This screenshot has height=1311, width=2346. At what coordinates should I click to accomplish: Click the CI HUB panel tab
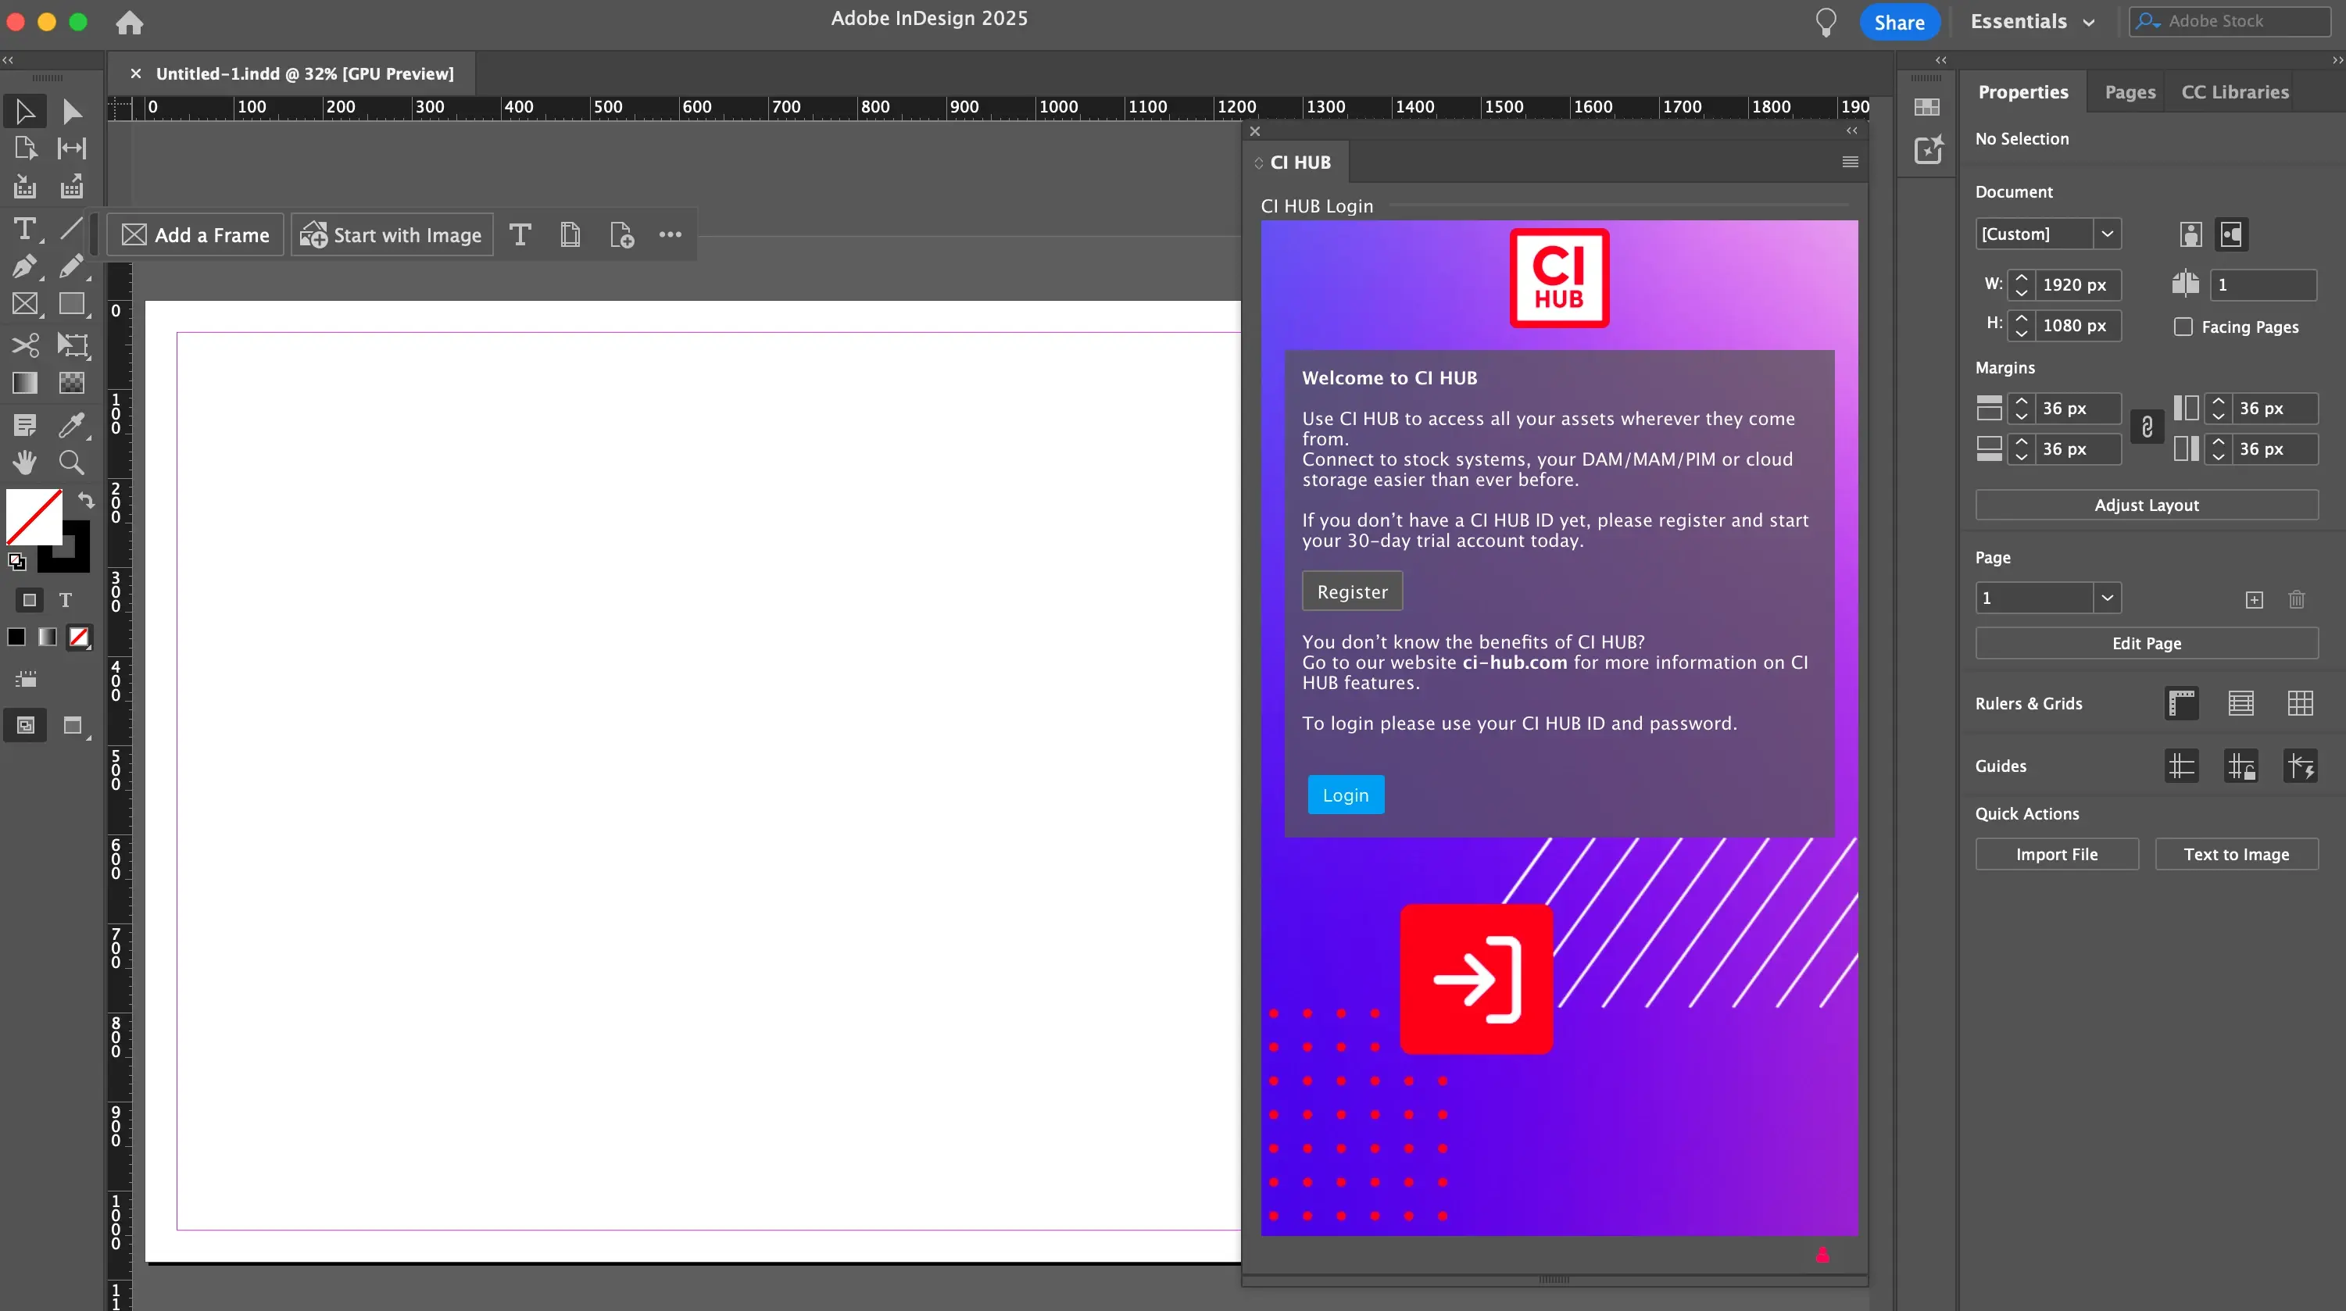pos(1300,162)
